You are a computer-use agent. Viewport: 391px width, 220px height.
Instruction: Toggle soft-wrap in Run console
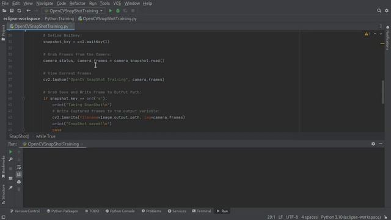pos(19,167)
